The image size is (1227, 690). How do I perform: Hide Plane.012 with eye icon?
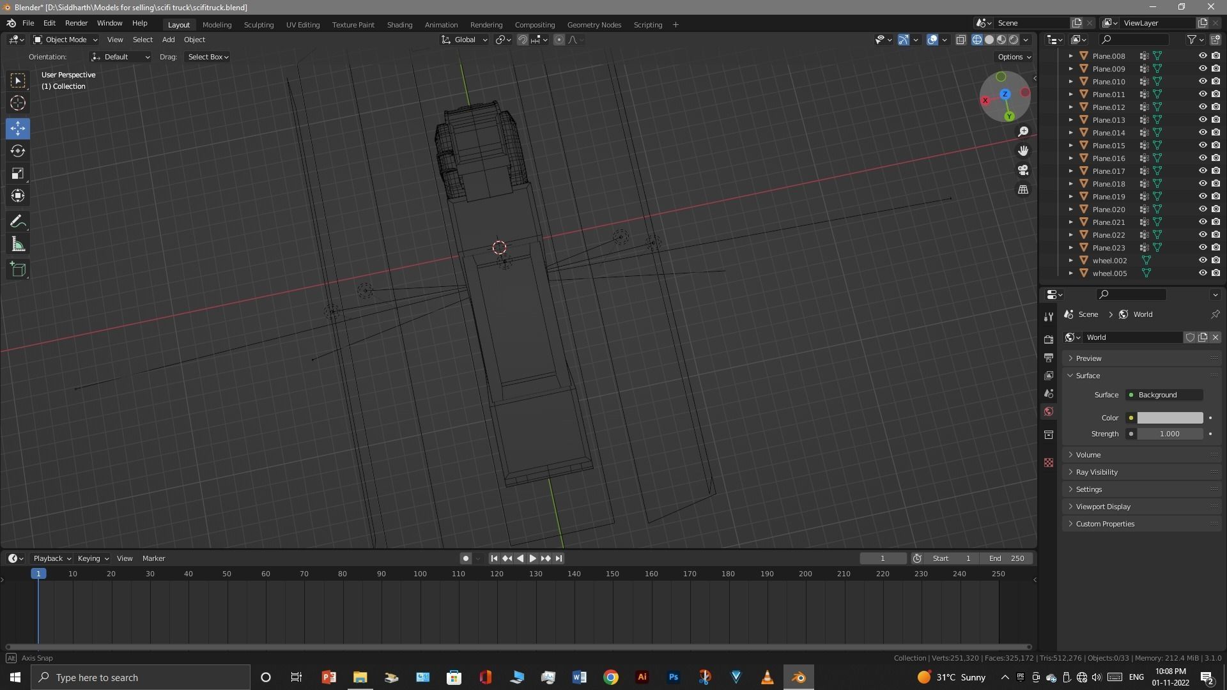click(x=1202, y=107)
